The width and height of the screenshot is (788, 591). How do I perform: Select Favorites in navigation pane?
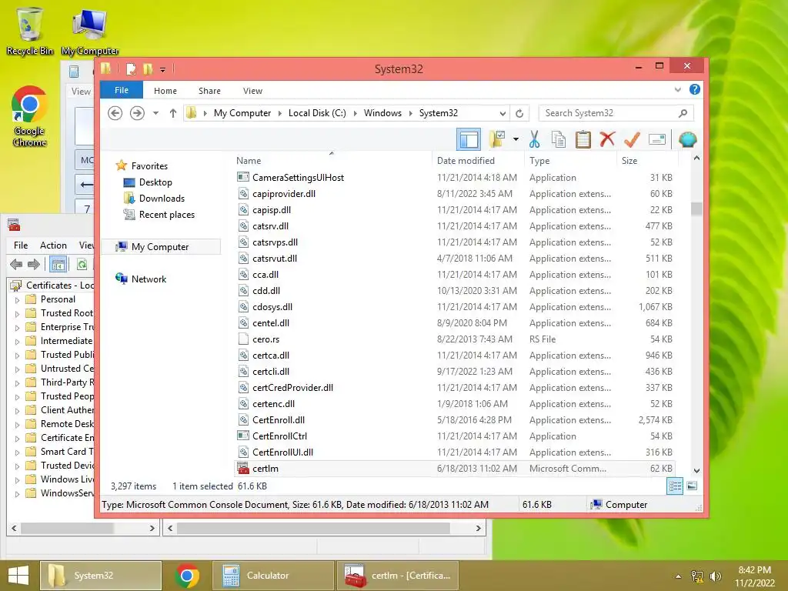150,166
